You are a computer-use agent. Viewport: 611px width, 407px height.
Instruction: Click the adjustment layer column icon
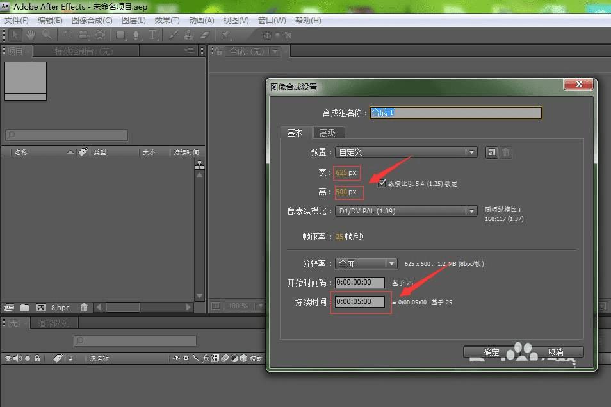point(234,358)
